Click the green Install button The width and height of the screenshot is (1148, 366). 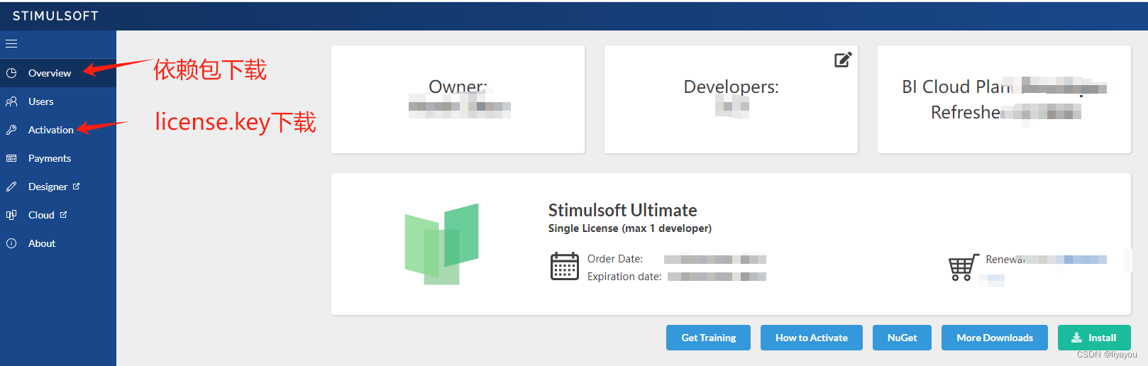pos(1094,338)
